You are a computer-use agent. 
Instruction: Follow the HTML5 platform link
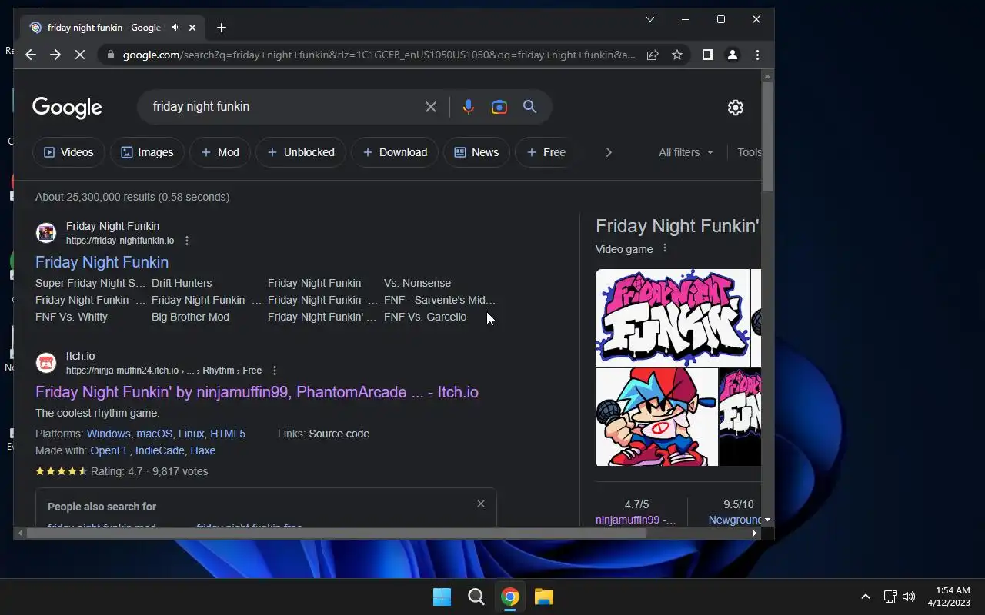228,434
